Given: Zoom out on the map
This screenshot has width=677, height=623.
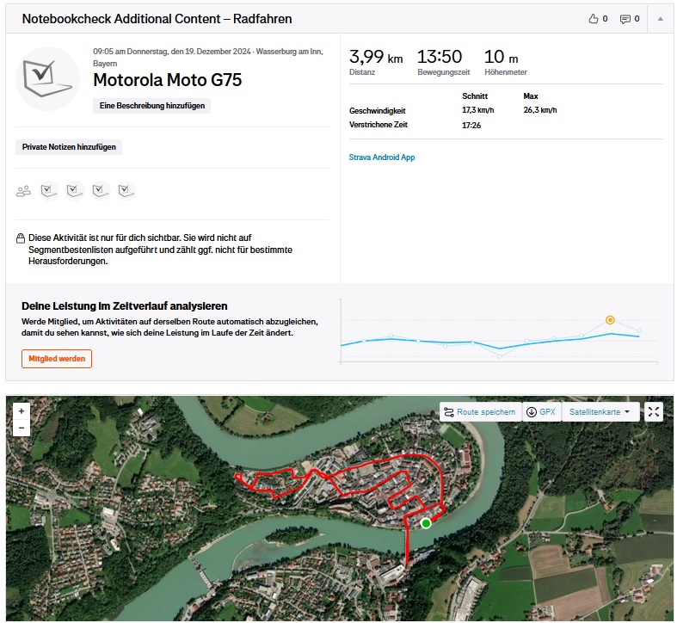Looking at the screenshot, I should click(22, 428).
